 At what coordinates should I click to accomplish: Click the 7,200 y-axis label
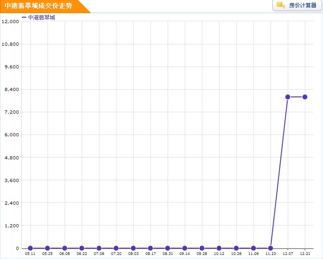pyautogui.click(x=12, y=112)
